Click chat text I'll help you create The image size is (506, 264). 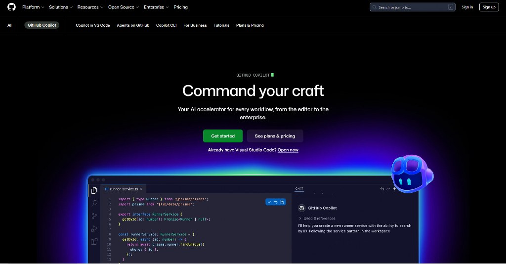(x=354, y=228)
